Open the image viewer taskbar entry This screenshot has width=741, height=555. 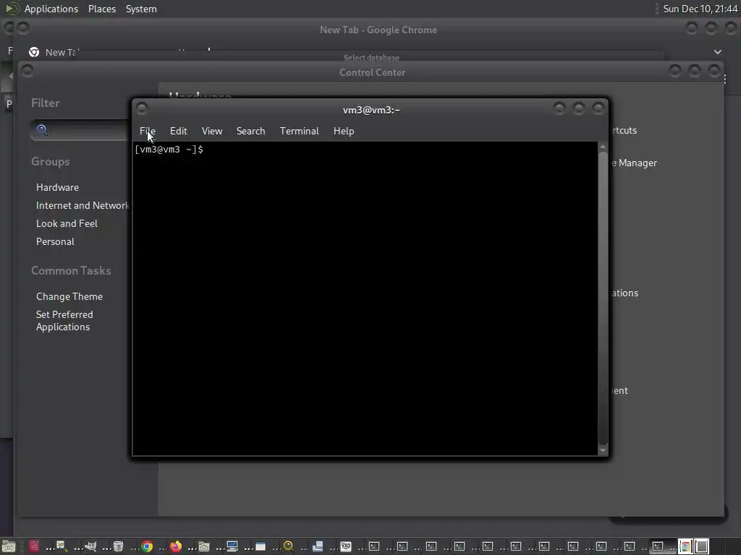coord(61,546)
